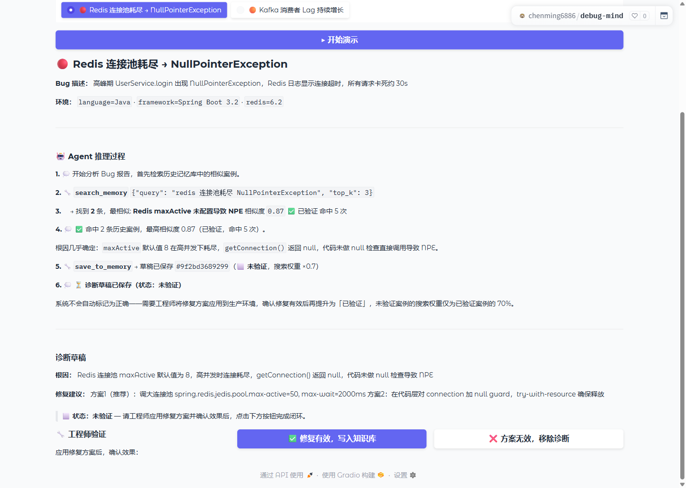Open chenming6886 profile link
This screenshot has width=686, height=488.
(x=552, y=16)
